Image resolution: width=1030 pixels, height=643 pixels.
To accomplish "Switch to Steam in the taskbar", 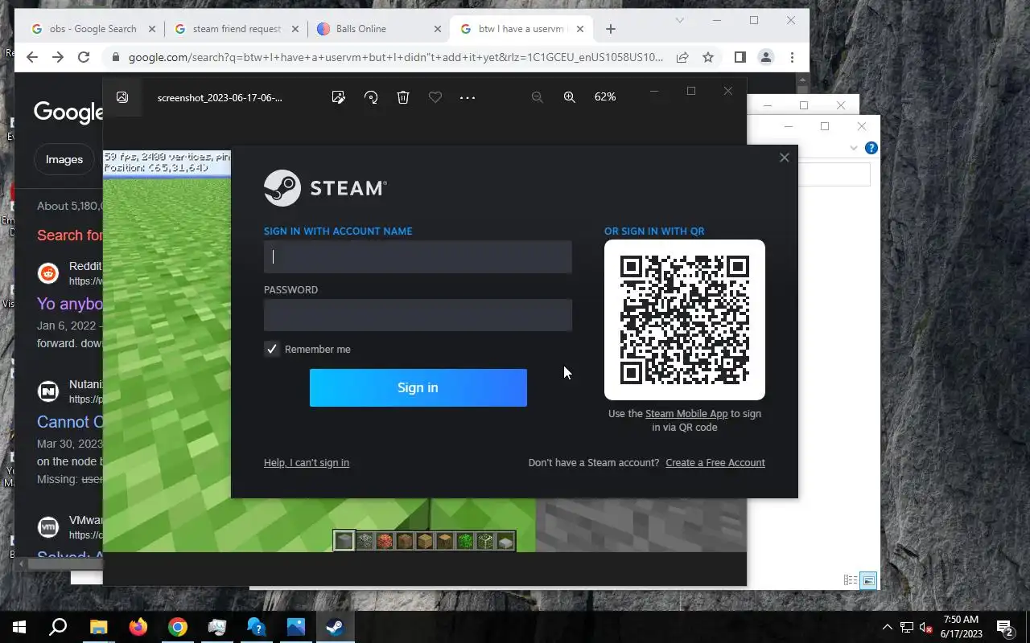I will tap(335, 627).
